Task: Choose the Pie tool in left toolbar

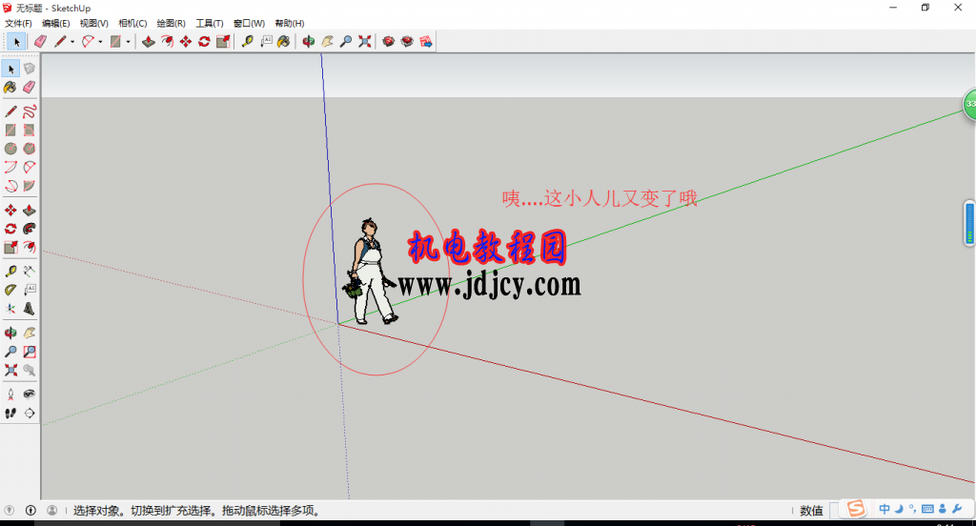Action: point(30,186)
